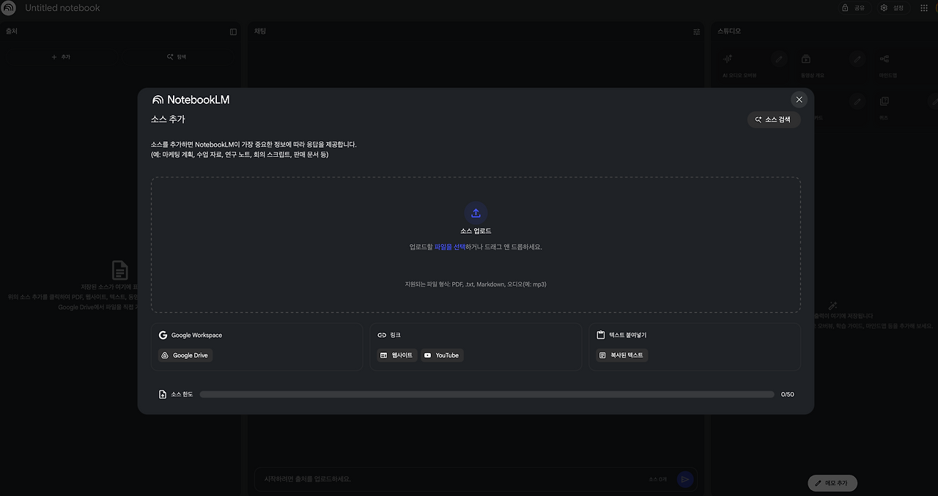Open the Google apps grid icon
The image size is (938, 496).
[923, 8]
